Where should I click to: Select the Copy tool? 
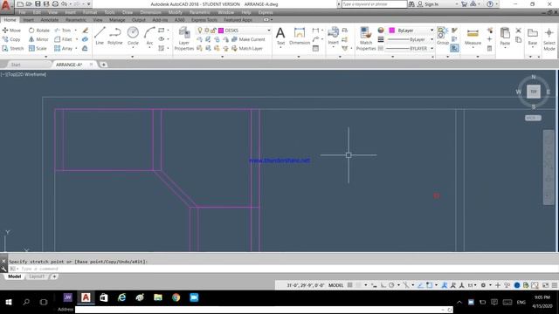(11, 39)
